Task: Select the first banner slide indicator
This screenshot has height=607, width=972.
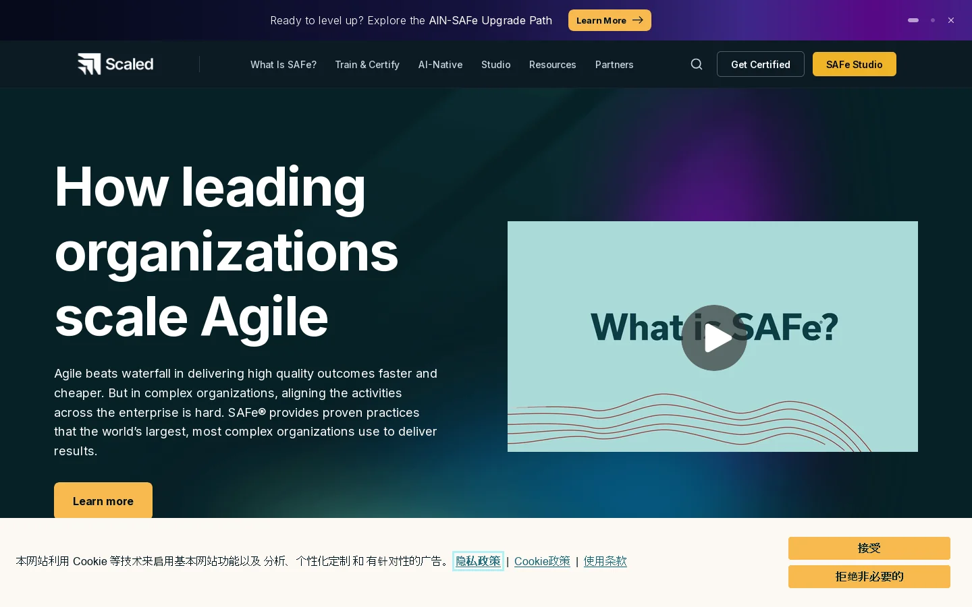Action: pyautogui.click(x=913, y=20)
